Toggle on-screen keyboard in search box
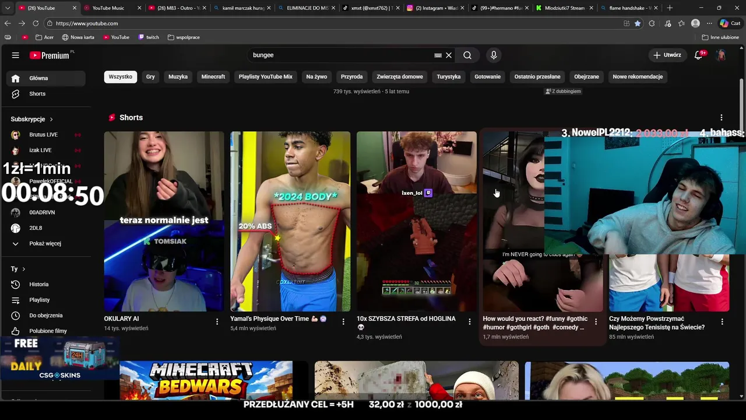 tap(438, 55)
